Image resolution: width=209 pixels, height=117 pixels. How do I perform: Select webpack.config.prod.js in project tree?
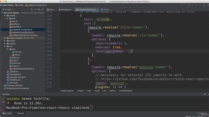[x=21, y=32]
